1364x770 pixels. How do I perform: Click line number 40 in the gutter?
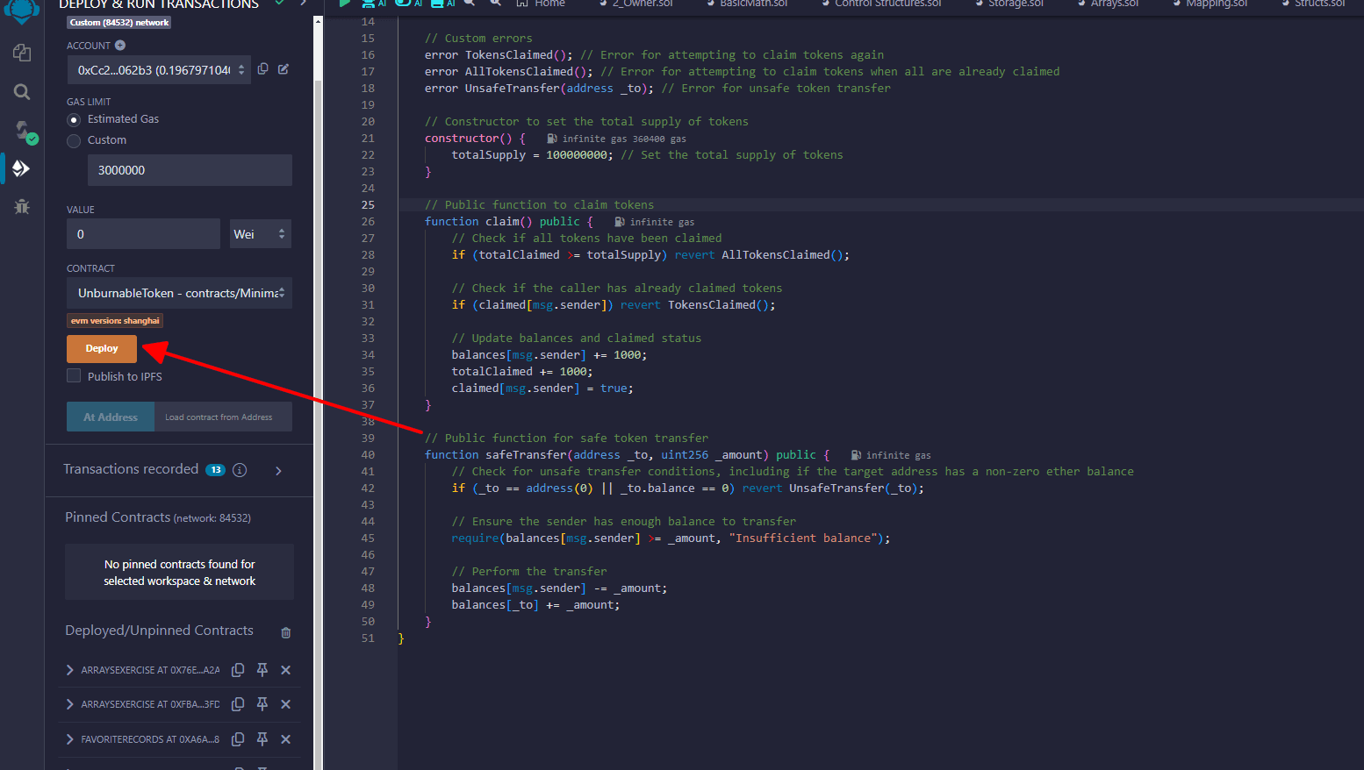368,454
